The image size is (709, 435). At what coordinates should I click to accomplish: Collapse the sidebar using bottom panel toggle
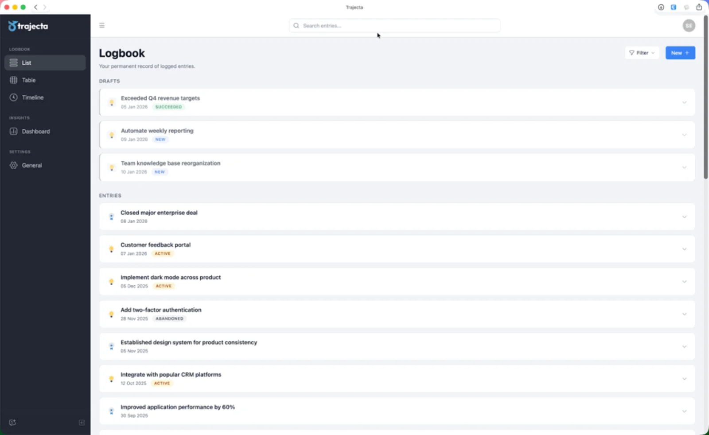click(82, 423)
